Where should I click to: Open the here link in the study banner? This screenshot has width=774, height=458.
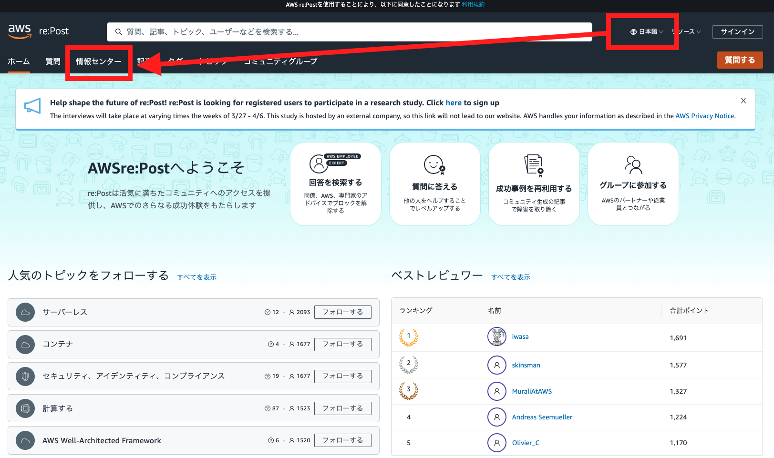pos(453,102)
